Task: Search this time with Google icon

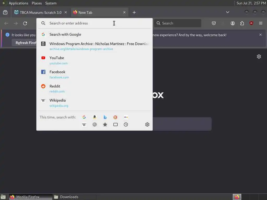Action: click(84, 117)
